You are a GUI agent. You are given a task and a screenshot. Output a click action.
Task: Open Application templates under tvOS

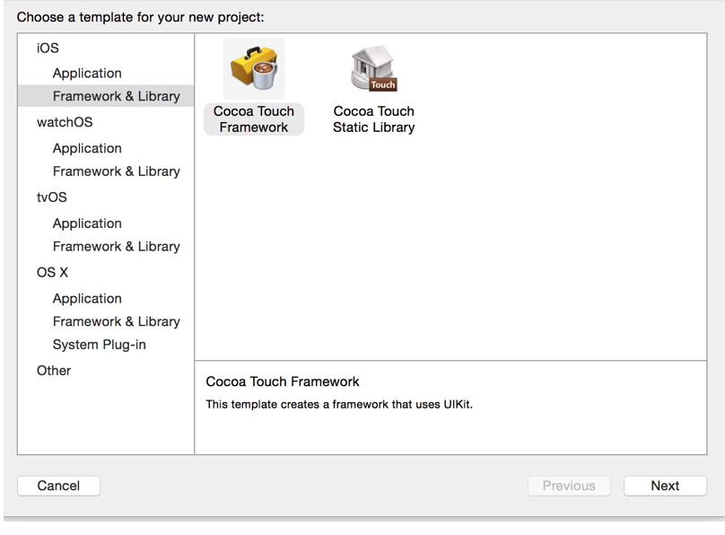[x=87, y=224]
